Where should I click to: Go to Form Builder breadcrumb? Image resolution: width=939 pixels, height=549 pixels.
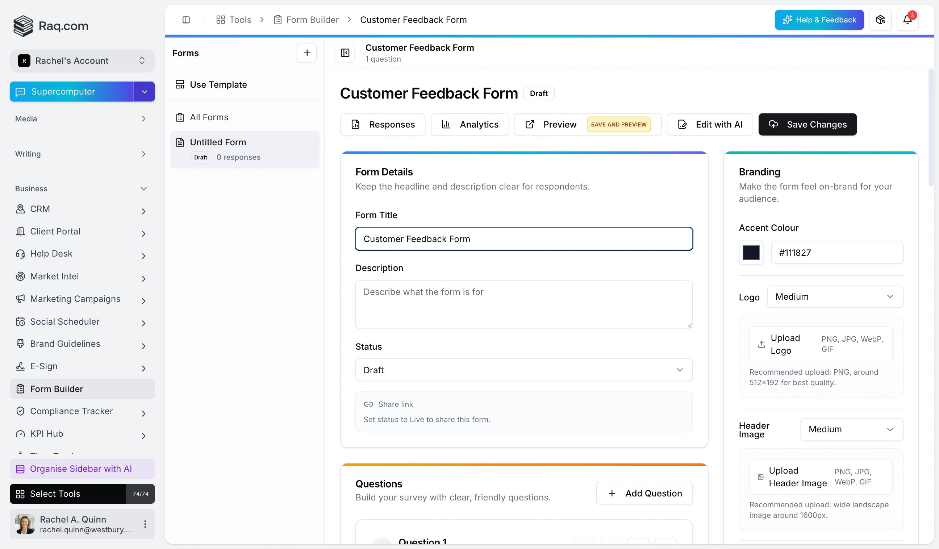306,20
